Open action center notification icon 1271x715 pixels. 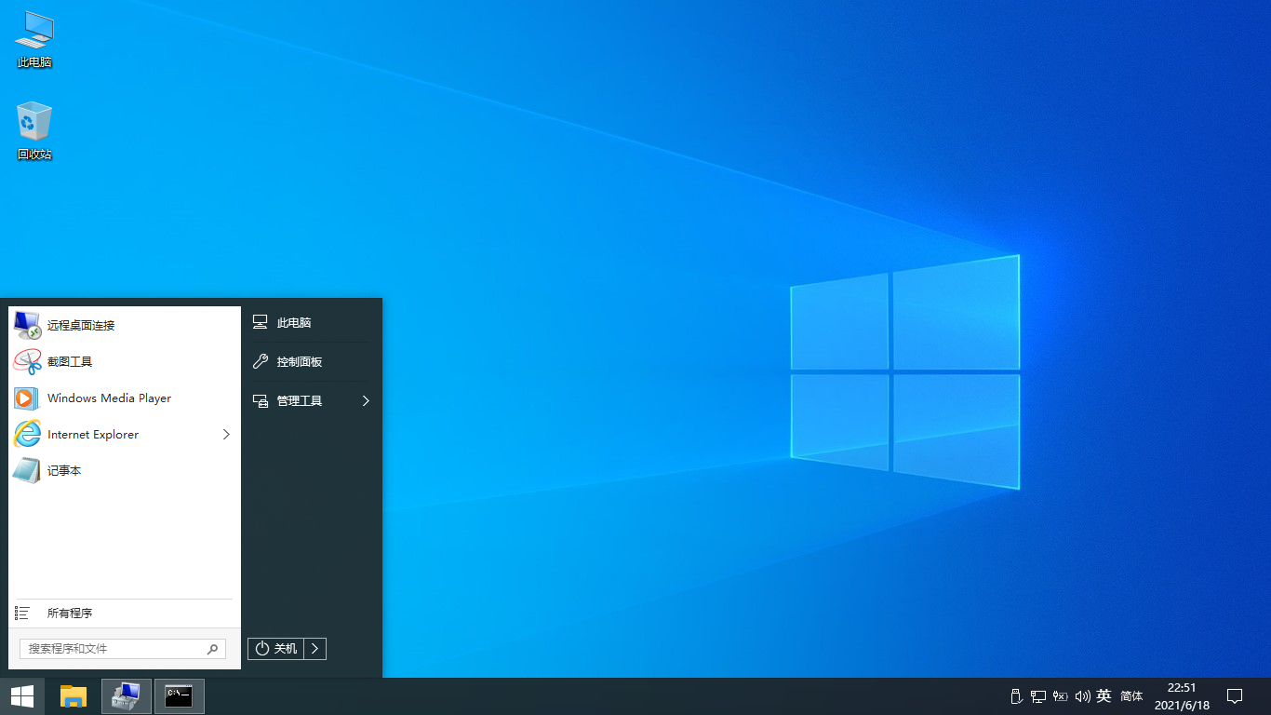click(1235, 696)
